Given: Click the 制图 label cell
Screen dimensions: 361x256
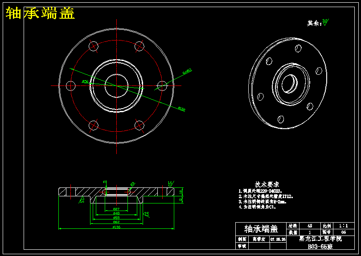Looking at the screenshot, I should tap(242, 239).
